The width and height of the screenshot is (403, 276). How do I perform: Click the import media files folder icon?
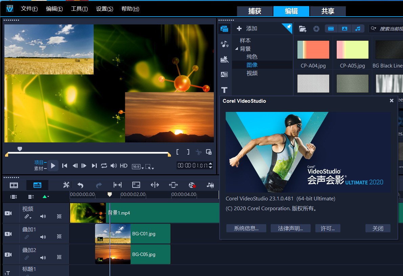click(x=303, y=29)
